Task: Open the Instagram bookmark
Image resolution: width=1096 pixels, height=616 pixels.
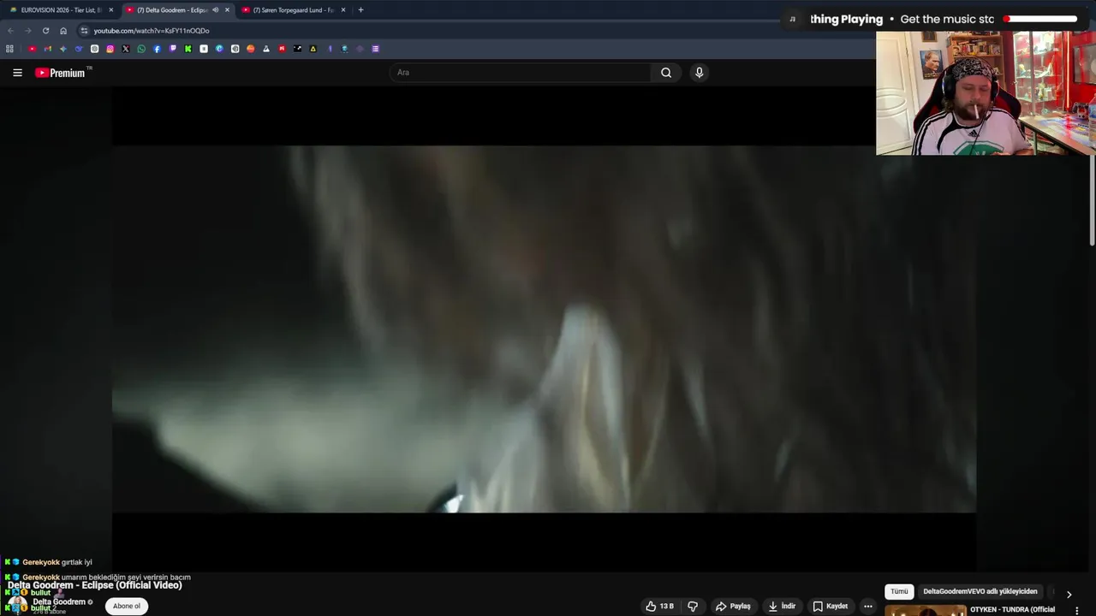Action: point(110,49)
